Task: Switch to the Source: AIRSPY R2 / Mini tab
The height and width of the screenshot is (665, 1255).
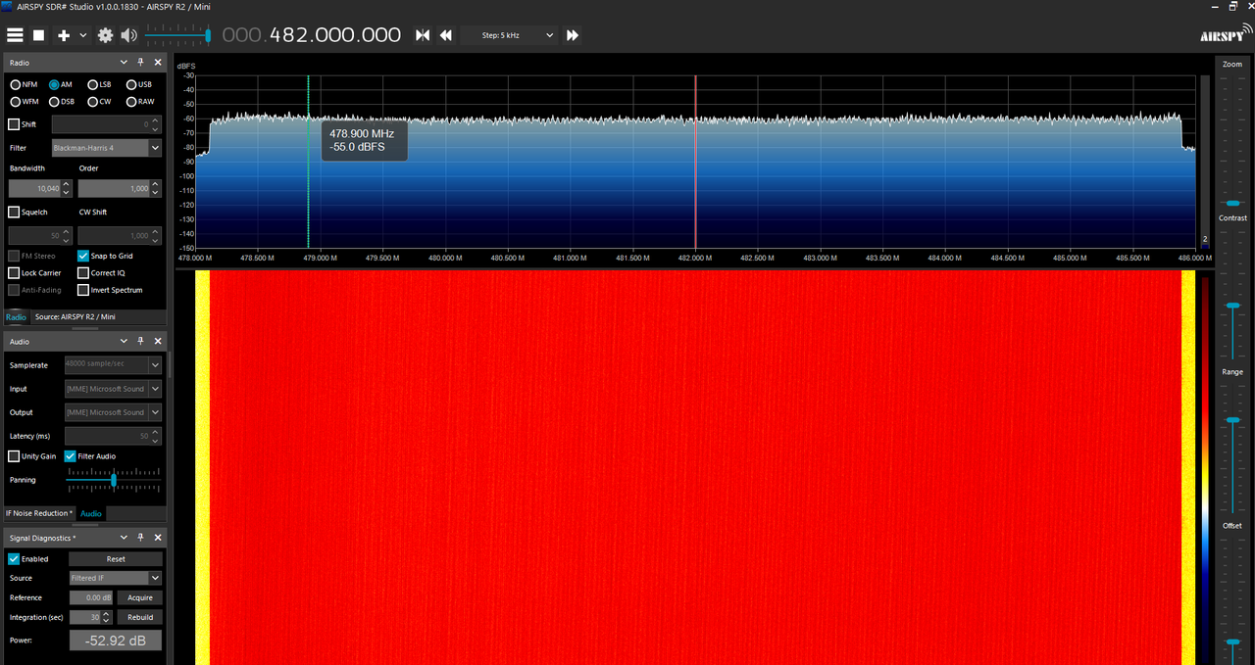Action: point(75,317)
